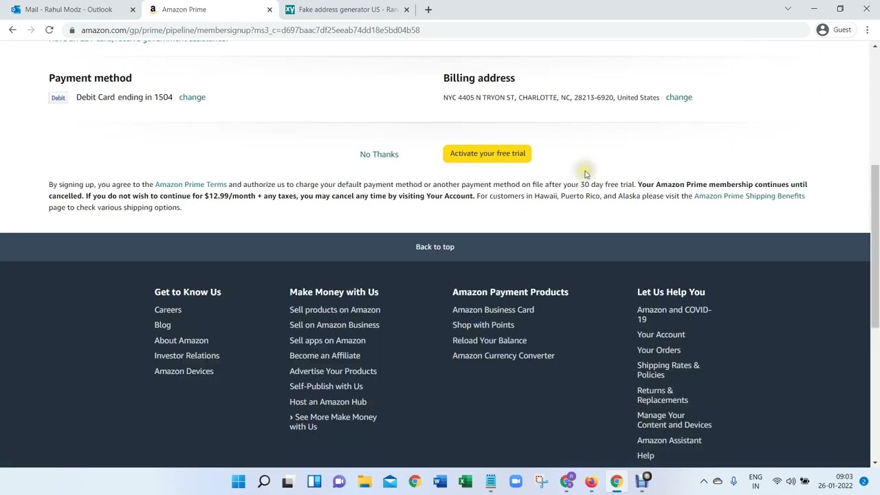Image resolution: width=880 pixels, height=495 pixels.
Task: Open the Guest profile menu
Action: click(834, 30)
